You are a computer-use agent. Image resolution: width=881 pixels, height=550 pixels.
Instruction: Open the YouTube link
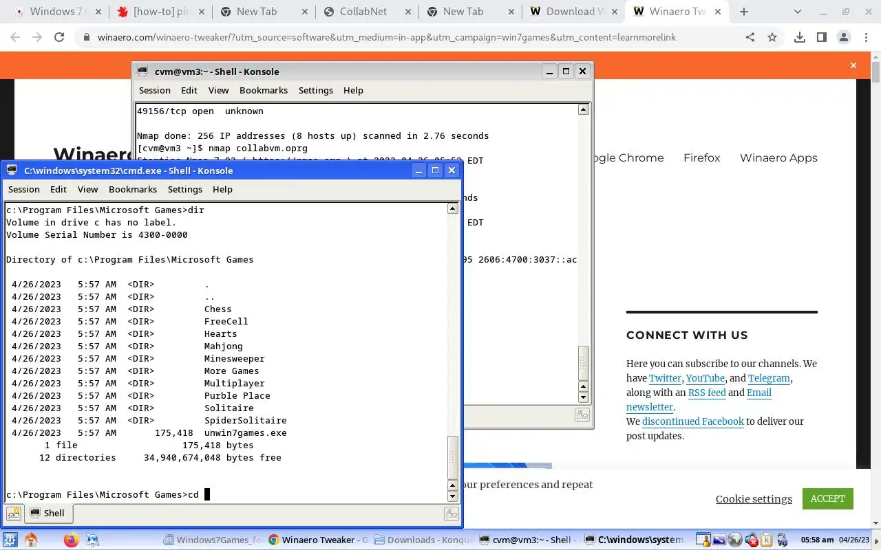[705, 378]
